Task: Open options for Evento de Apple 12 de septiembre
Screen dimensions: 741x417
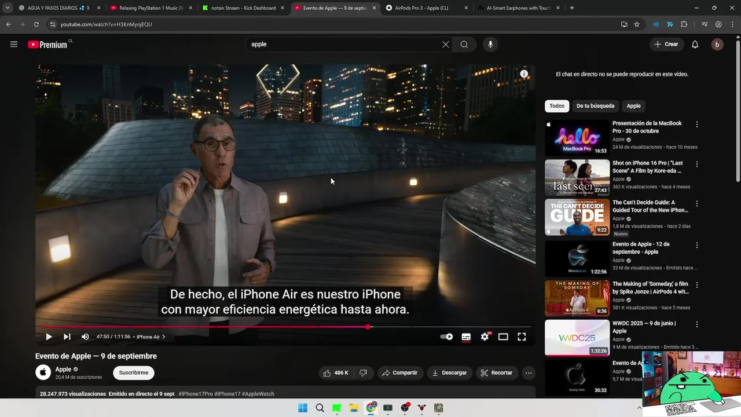Action: click(697, 245)
